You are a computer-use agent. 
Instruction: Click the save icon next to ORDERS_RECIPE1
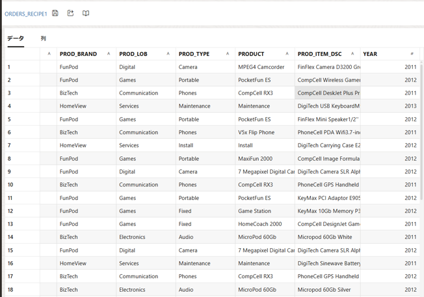(55, 13)
